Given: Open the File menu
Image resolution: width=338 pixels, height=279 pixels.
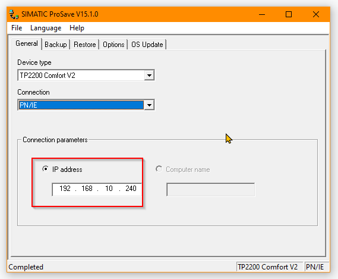Looking at the screenshot, I should click(17, 28).
